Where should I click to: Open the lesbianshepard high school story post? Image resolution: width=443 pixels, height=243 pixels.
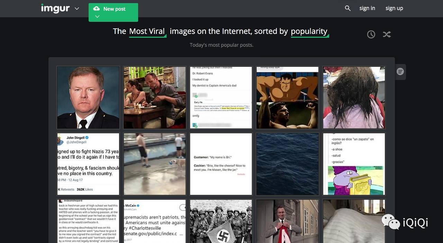(88, 221)
